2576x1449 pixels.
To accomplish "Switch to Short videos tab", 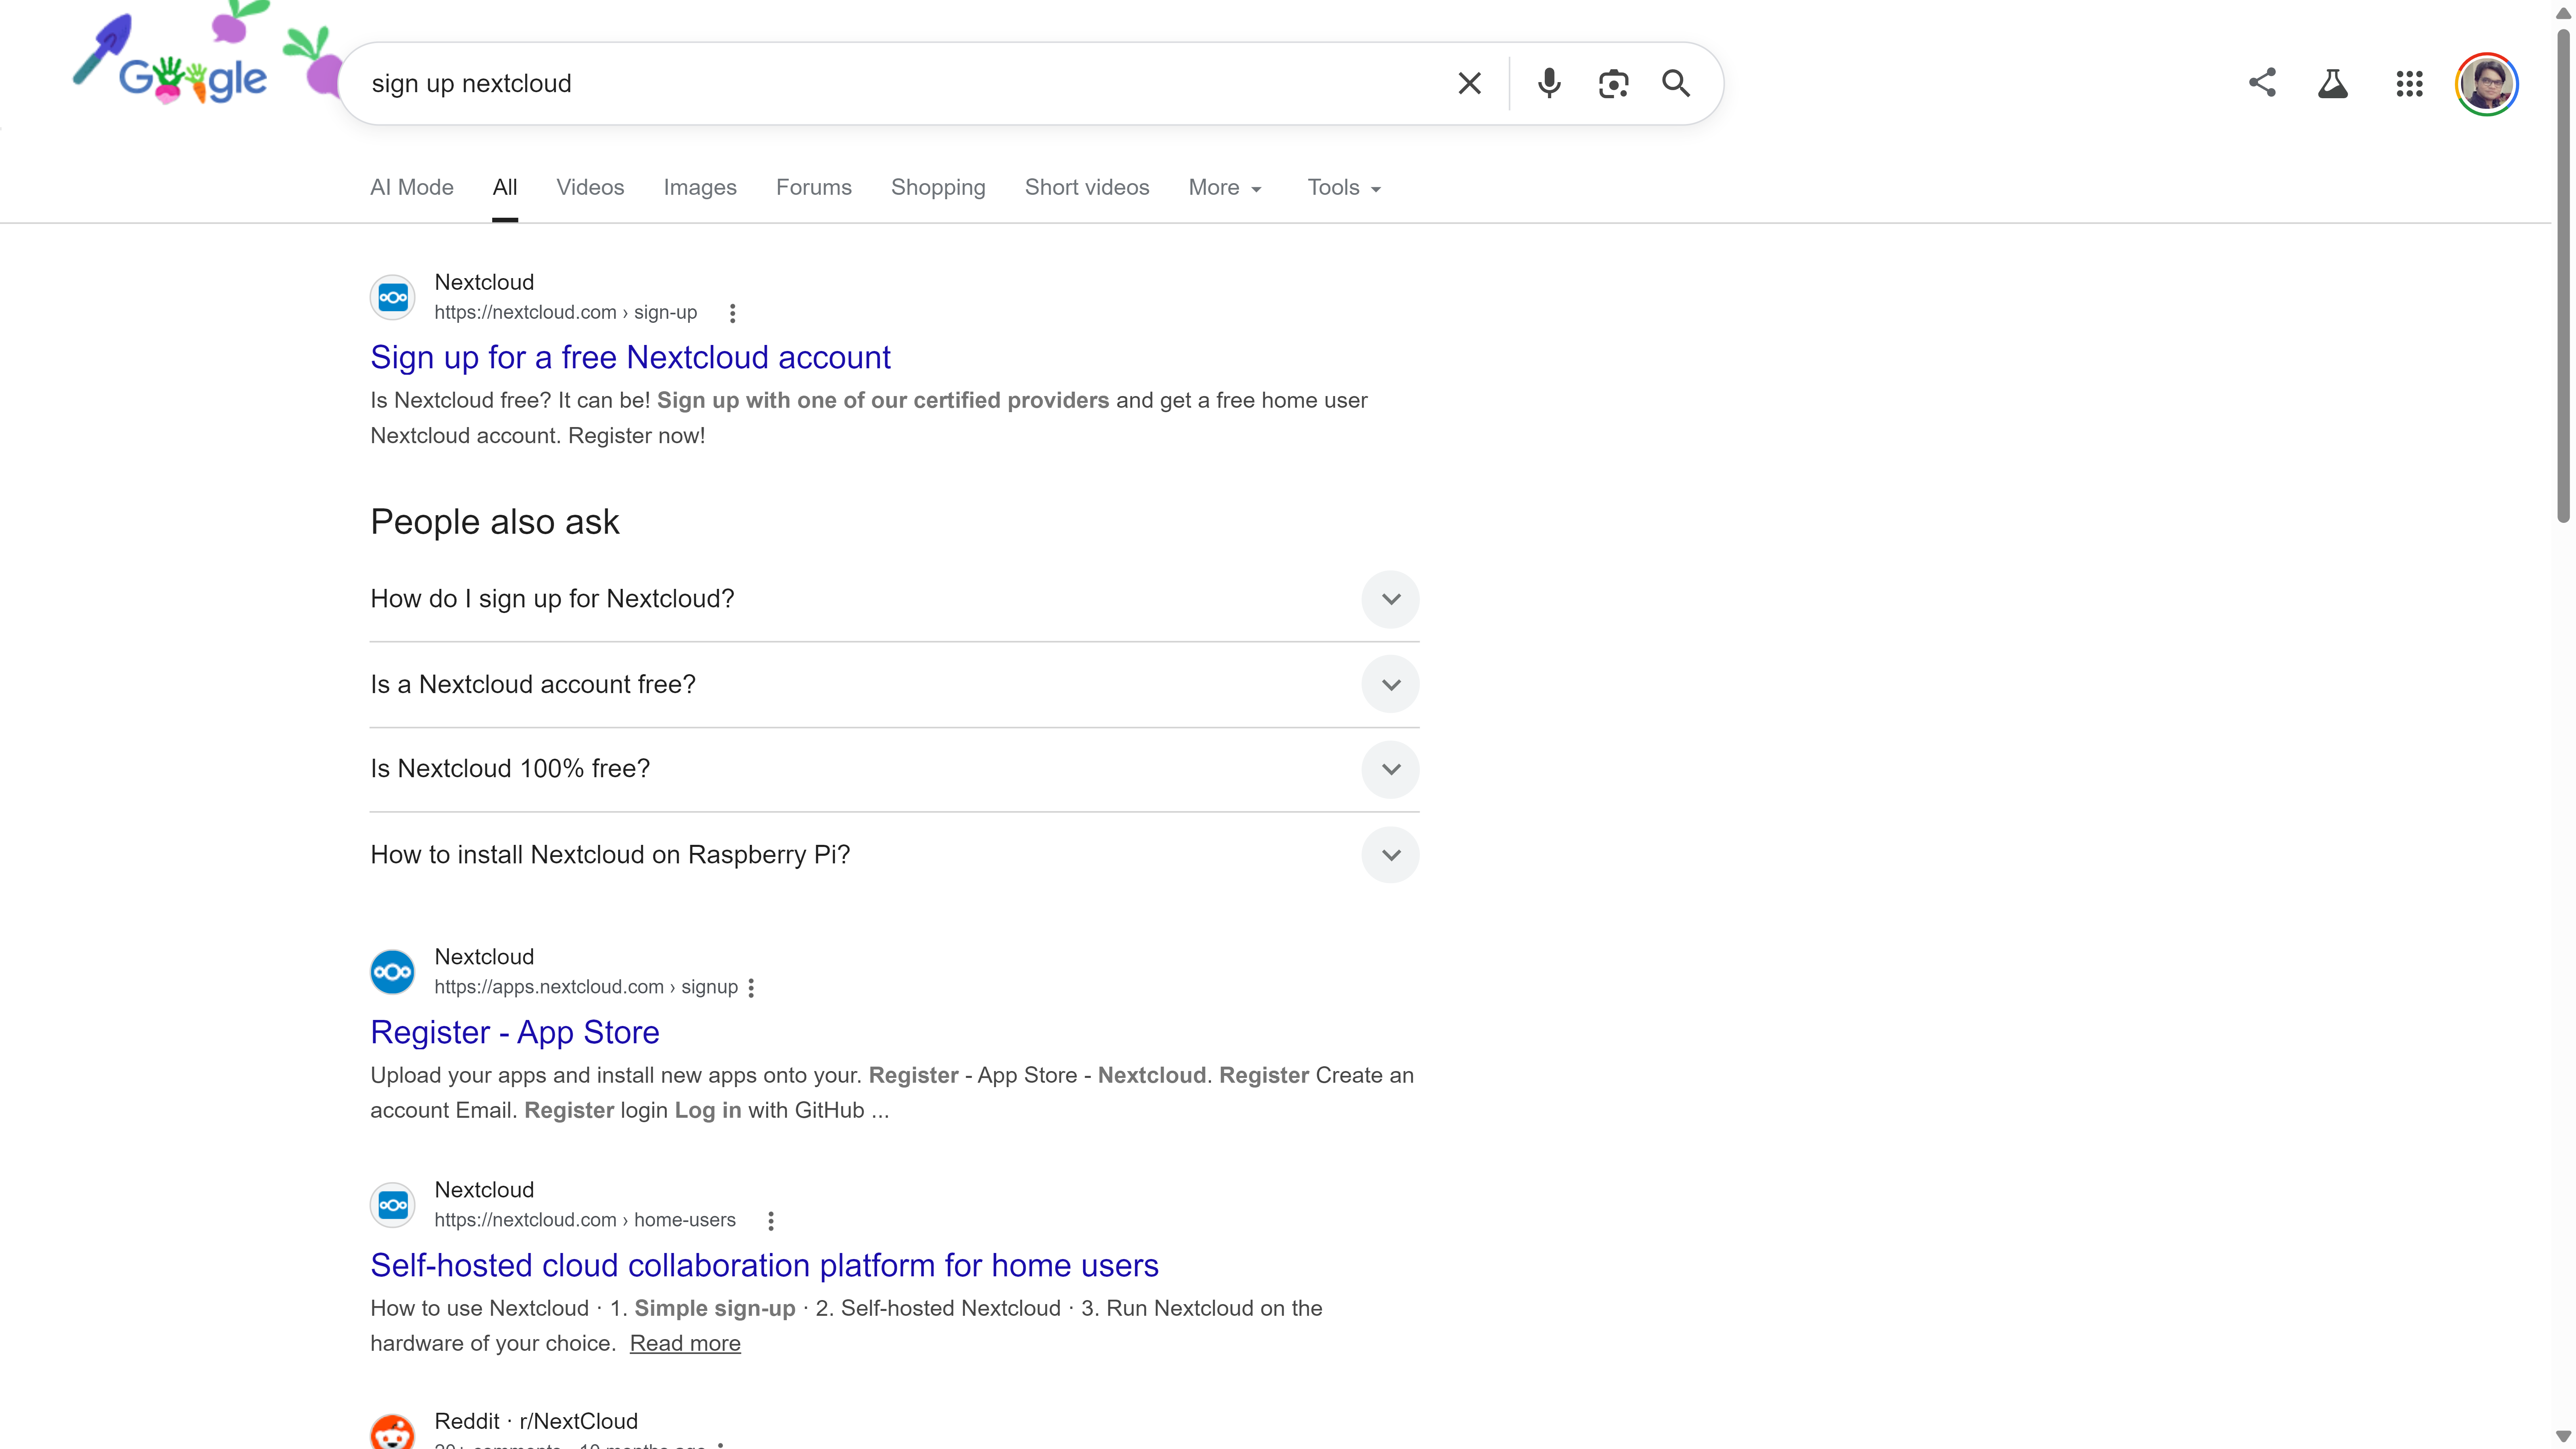I will [x=1087, y=188].
